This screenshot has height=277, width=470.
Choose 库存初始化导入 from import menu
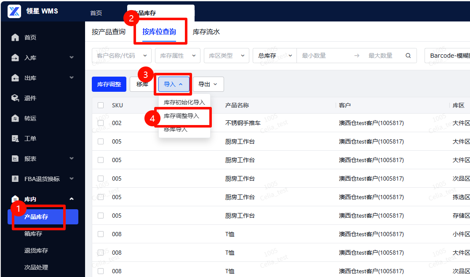pos(184,102)
